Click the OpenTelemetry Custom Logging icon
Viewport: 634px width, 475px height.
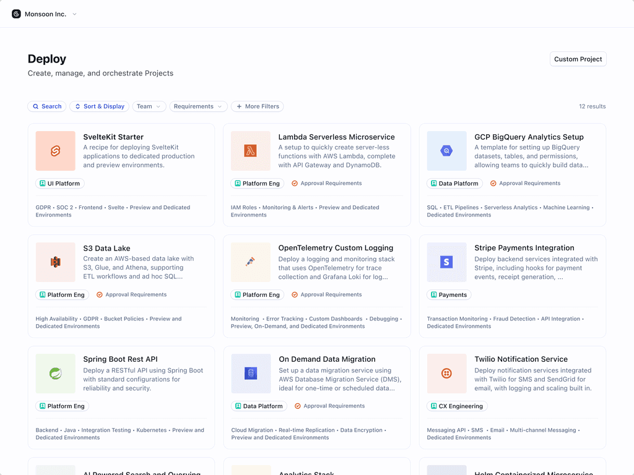(250, 262)
